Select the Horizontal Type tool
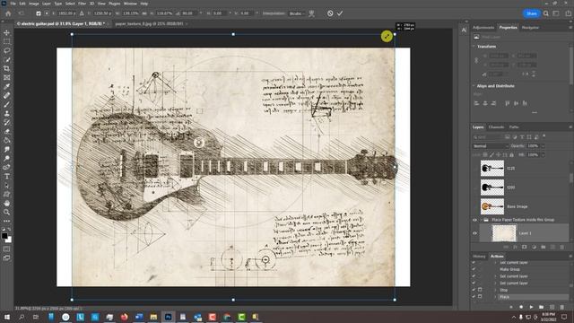 (6, 176)
